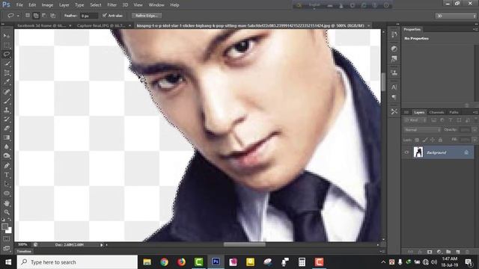Switch to the Channels tab
Image resolution: width=479 pixels, height=269 pixels.
point(436,112)
